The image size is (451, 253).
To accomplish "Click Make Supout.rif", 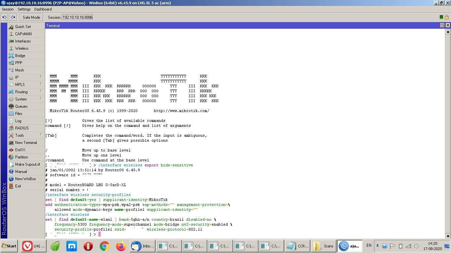I will tap(27, 164).
